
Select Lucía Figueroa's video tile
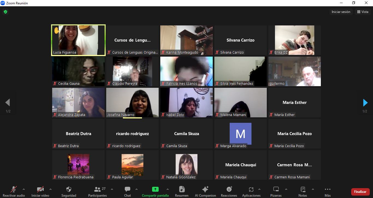pyautogui.click(x=78, y=40)
